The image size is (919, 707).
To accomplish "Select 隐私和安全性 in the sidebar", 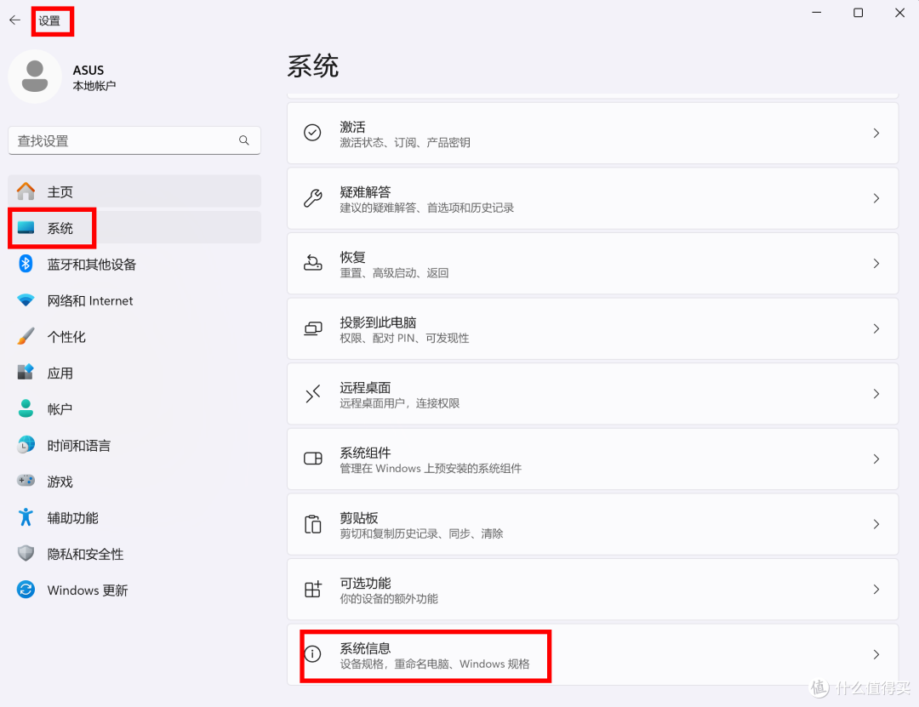I will (x=134, y=554).
